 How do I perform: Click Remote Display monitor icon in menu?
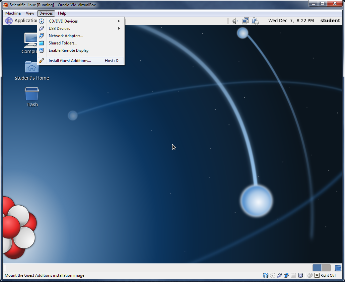tap(41, 50)
